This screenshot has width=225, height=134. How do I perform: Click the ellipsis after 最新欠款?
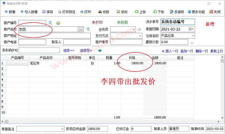coord(192,43)
